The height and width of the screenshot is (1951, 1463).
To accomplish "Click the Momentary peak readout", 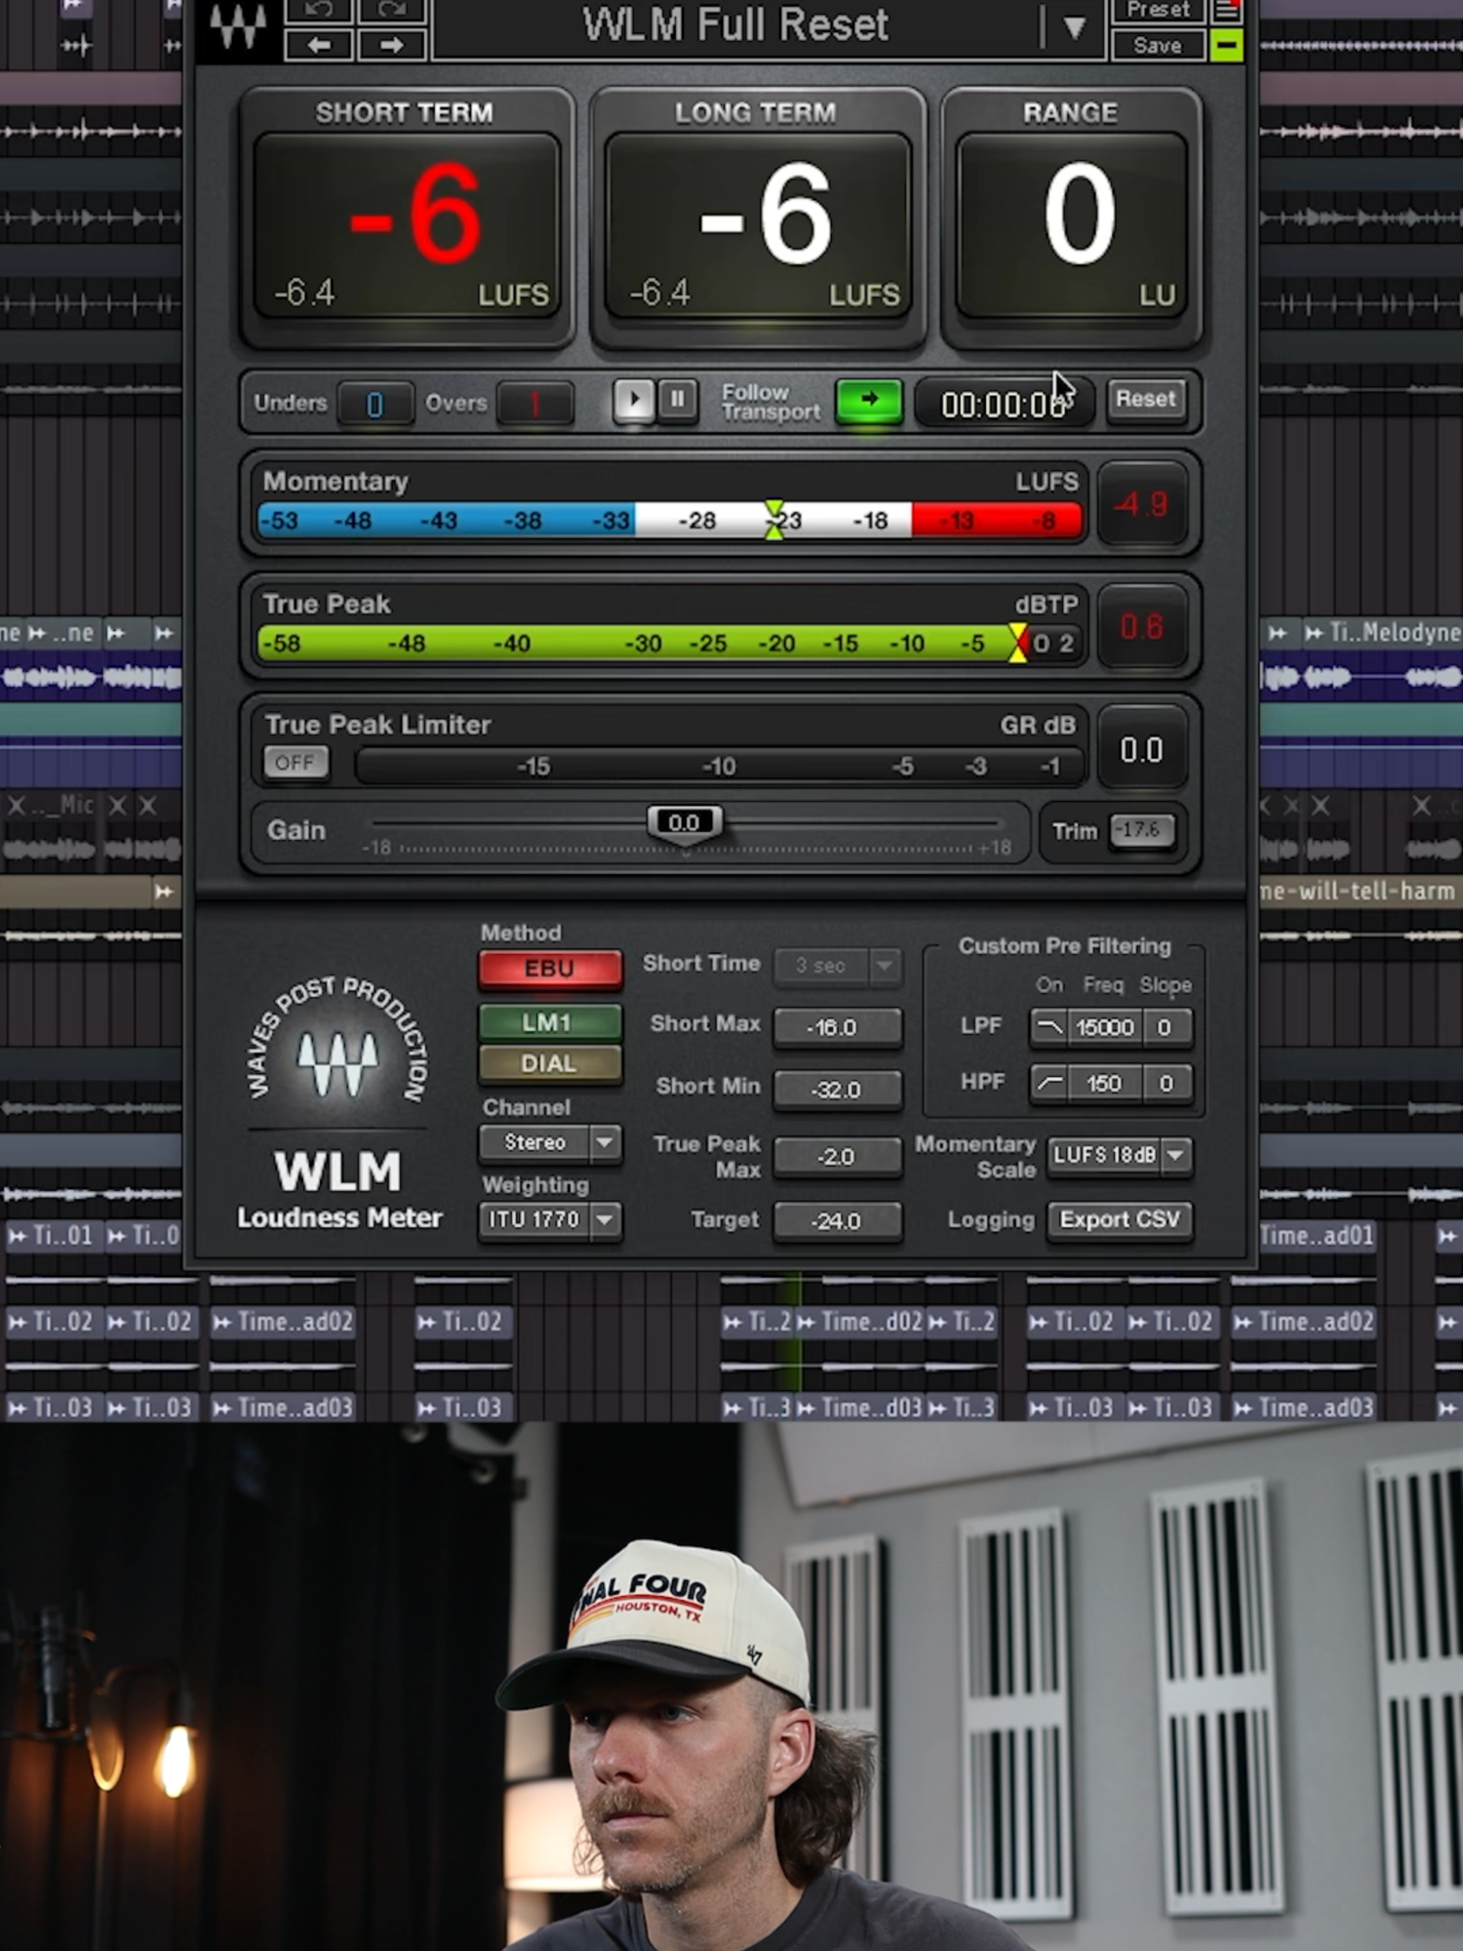I will click(x=1142, y=504).
